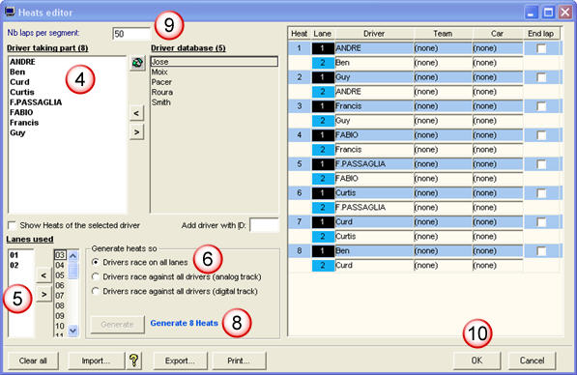
Task: Click the Print button
Action: point(239,361)
